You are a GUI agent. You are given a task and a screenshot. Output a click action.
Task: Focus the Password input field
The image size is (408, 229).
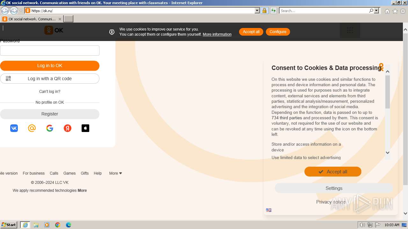click(x=50, y=51)
